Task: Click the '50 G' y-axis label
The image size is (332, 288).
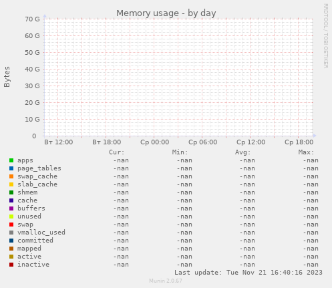Action: tap(32, 53)
